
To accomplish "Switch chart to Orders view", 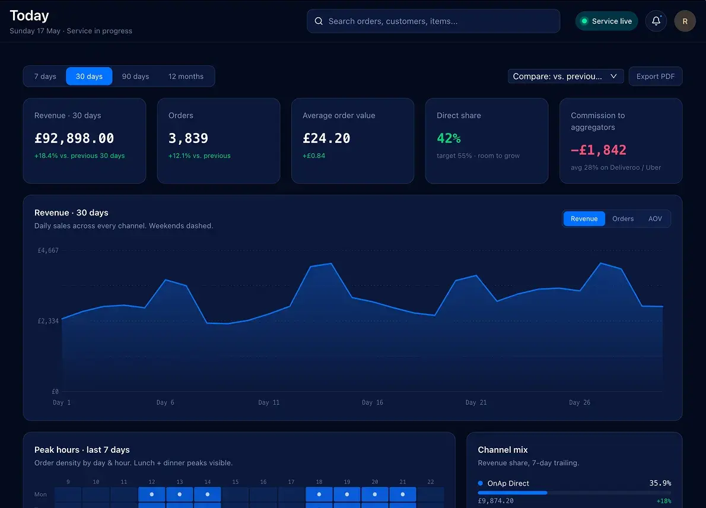I will click(x=623, y=219).
